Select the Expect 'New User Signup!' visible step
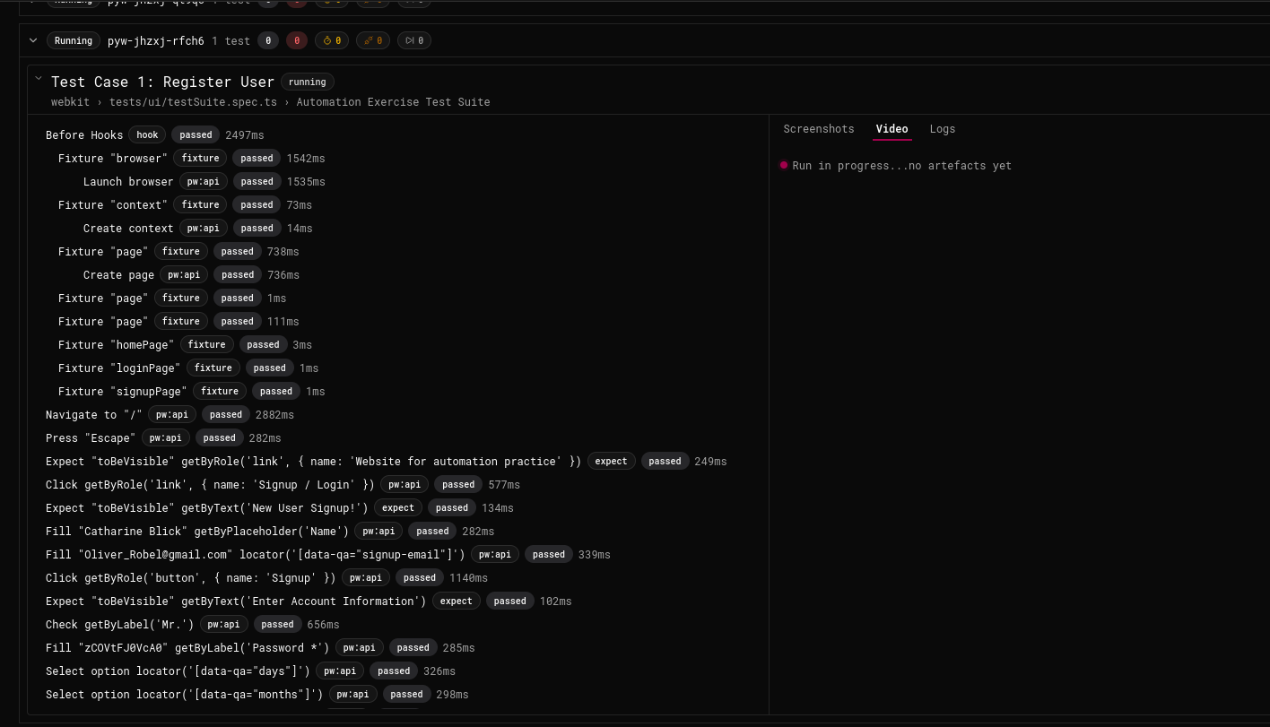Viewport: 1270px width, 727px height. coord(280,508)
